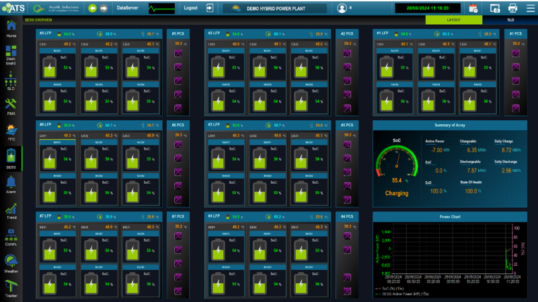Open SLD view from the sidebar
The image size is (538, 302).
click(11, 81)
